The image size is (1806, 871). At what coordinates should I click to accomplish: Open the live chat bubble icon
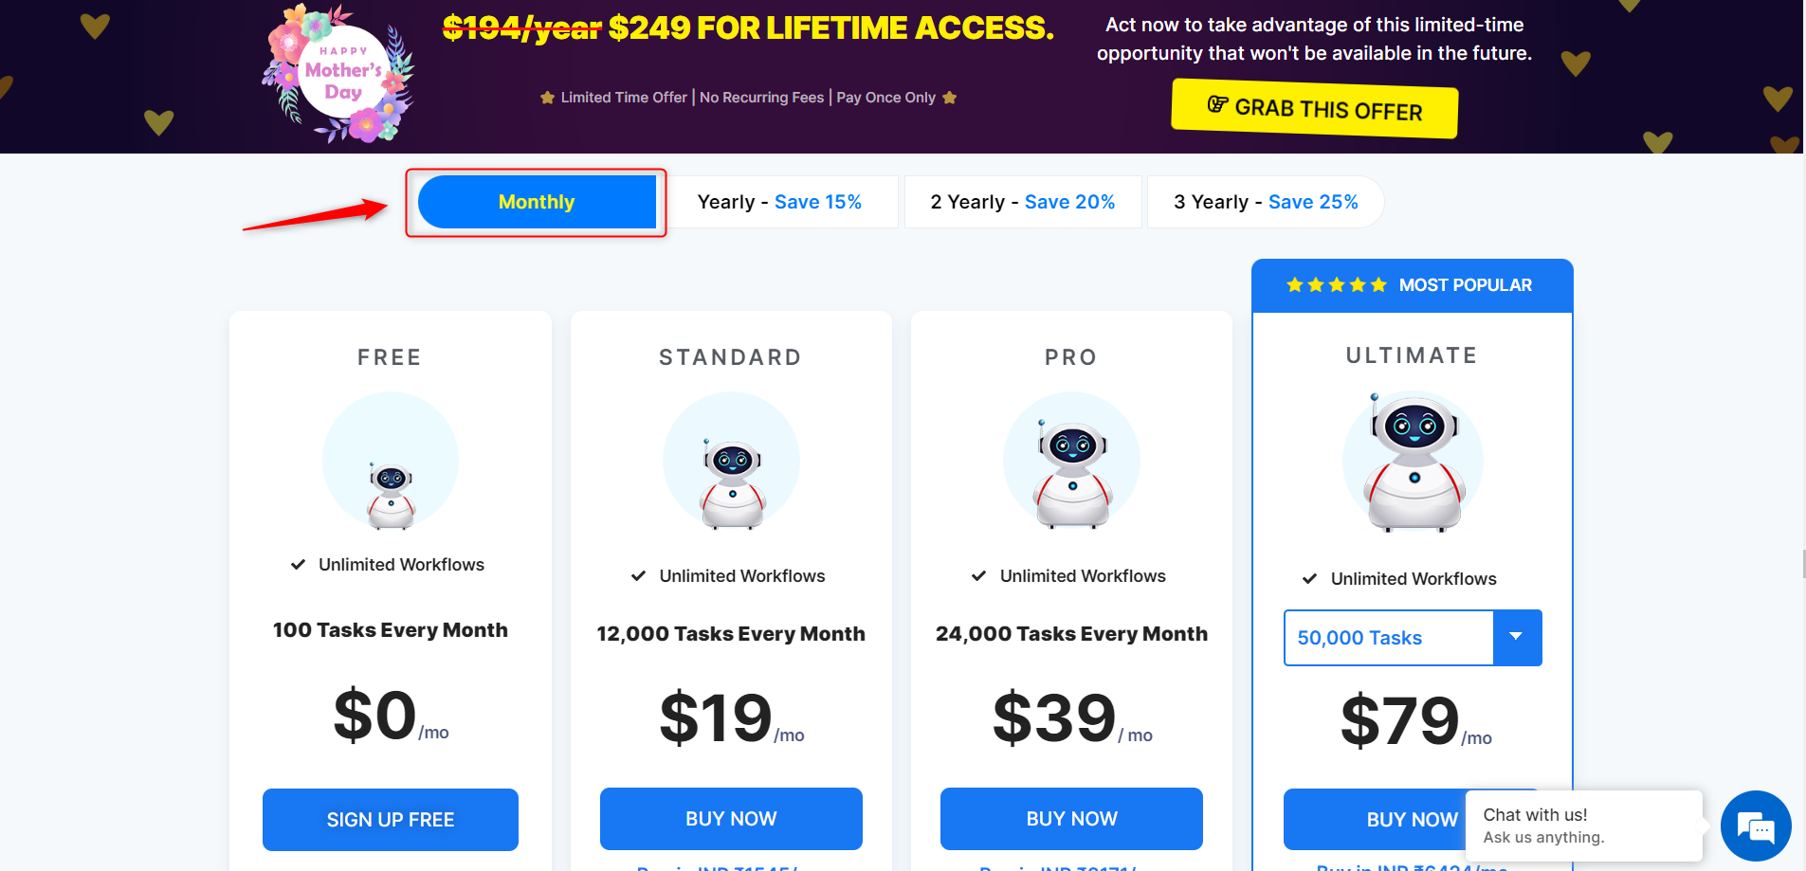tap(1756, 826)
